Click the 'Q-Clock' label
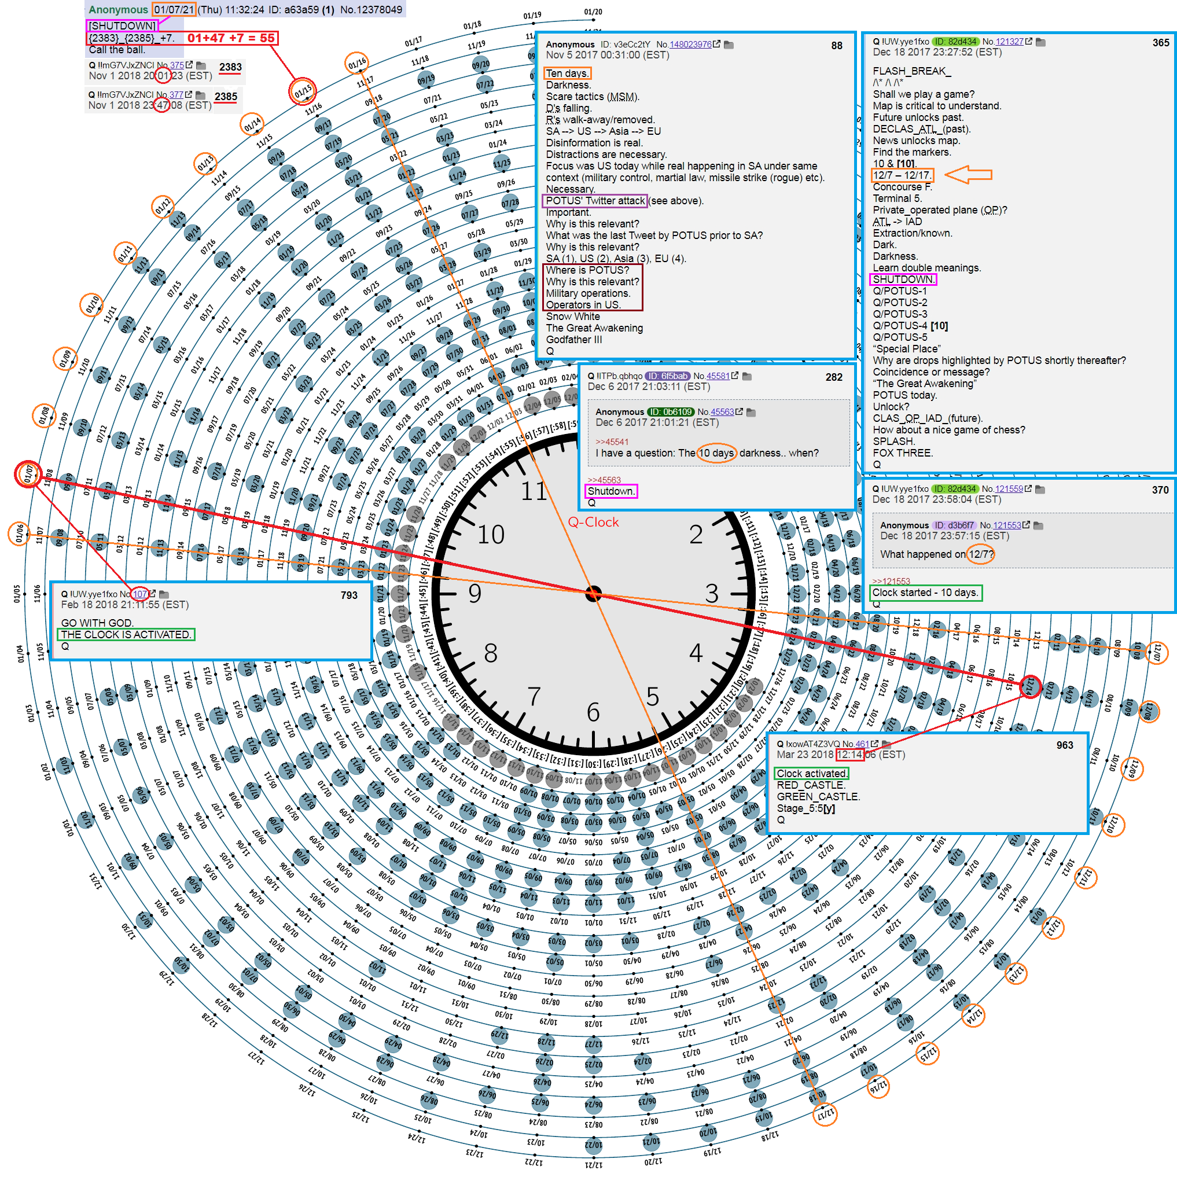Screen dimensions: 1177x1177 [x=593, y=522]
